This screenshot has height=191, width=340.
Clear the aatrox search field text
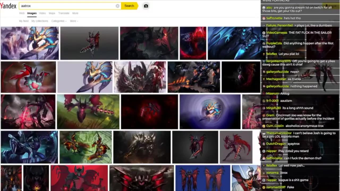(117, 6)
